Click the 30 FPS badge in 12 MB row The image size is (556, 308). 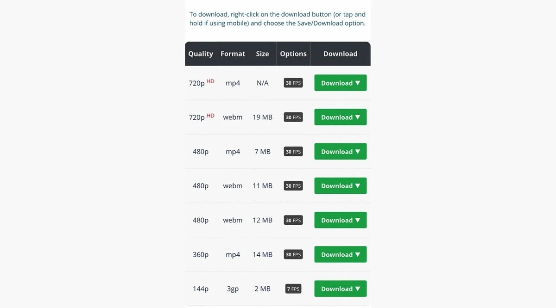pos(293,220)
